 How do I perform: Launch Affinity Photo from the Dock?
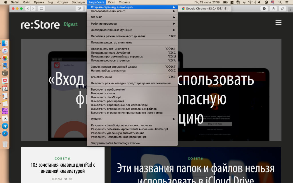5,111
